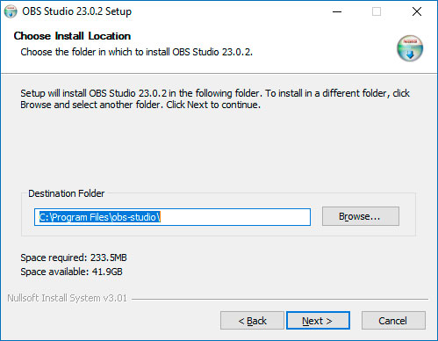Click the highlighted C:\Program Files\obs-studio\ path text
This screenshot has width=438, height=341.
[100, 217]
